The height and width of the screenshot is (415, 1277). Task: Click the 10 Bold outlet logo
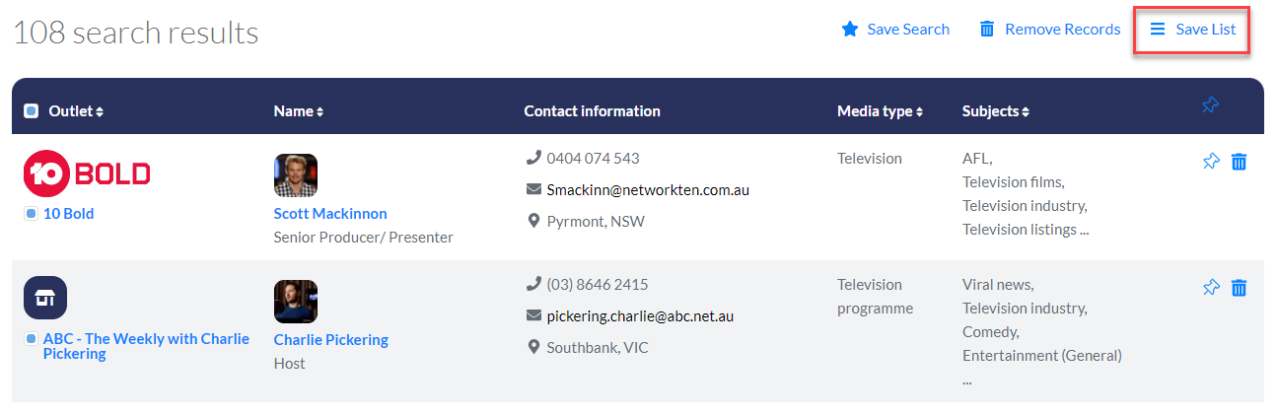[x=87, y=174]
